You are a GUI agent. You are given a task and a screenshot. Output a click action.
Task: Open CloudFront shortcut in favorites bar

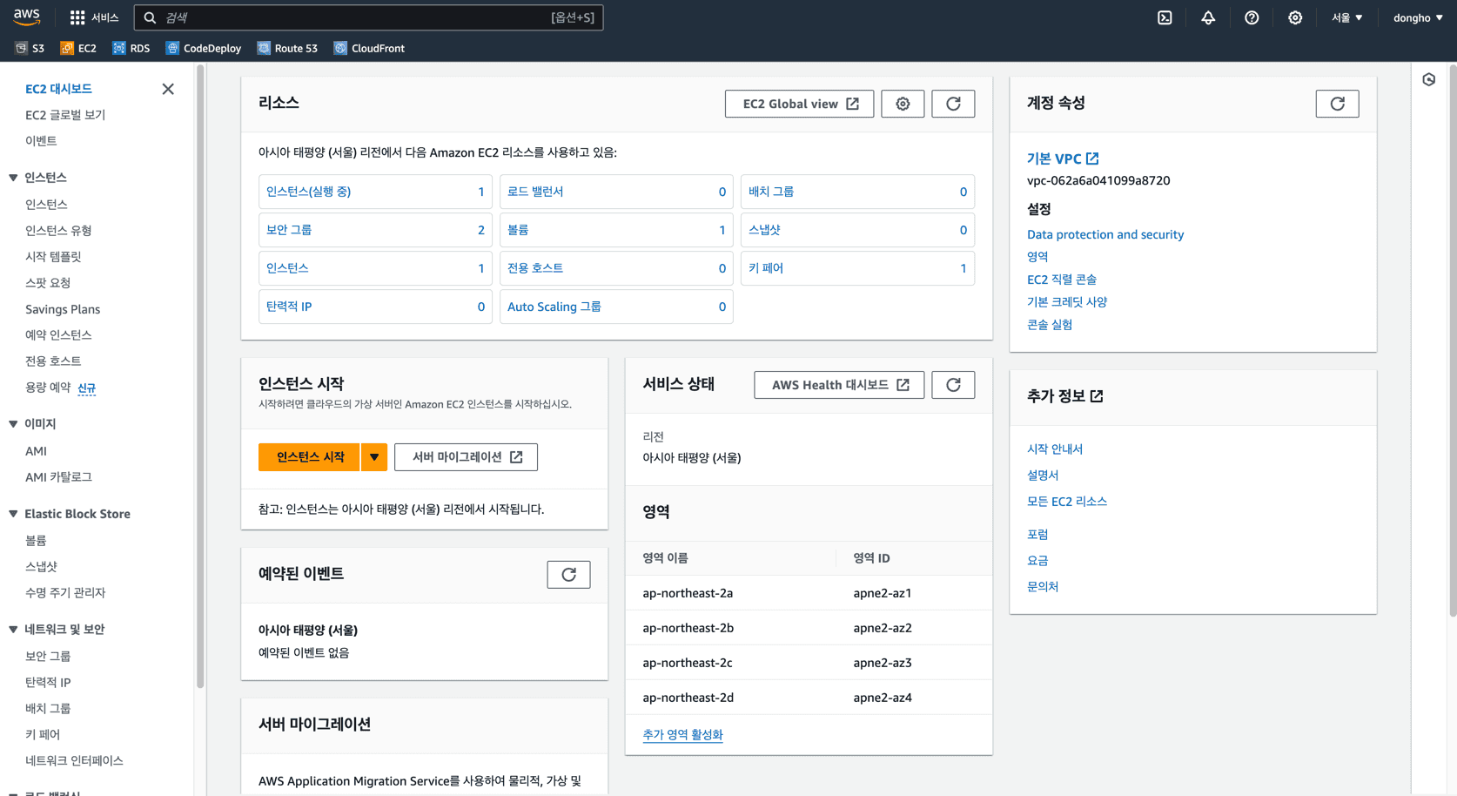click(x=369, y=48)
